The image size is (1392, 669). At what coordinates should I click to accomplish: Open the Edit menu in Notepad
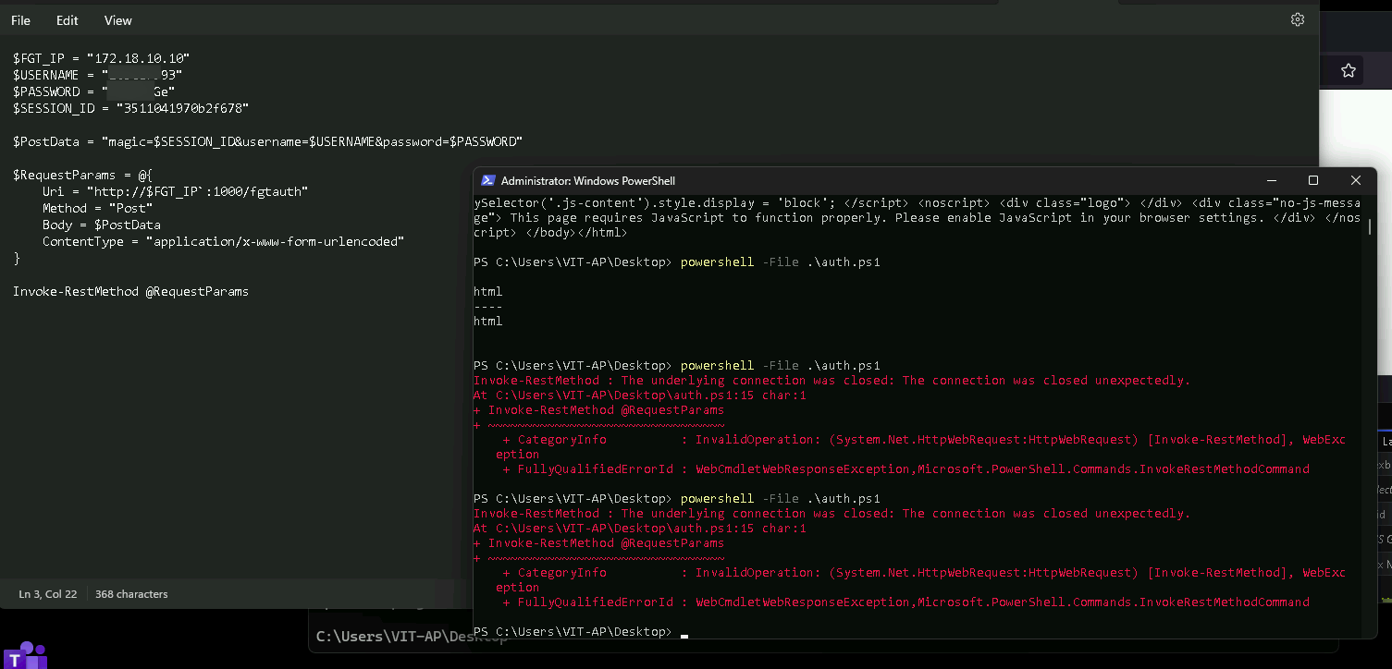(68, 20)
